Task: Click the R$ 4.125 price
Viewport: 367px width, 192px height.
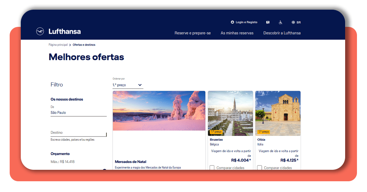Action: [x=289, y=160]
